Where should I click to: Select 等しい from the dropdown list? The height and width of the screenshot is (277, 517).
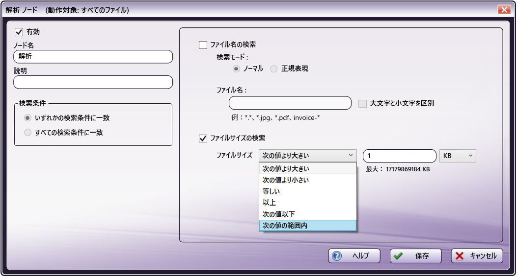pos(308,191)
